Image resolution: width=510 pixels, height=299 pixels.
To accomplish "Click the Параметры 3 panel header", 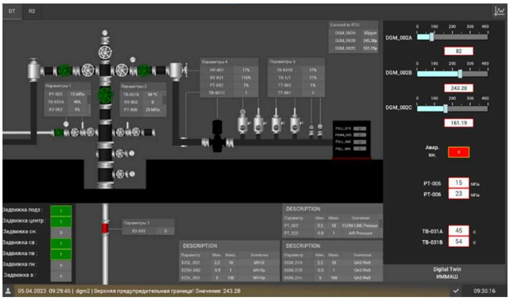I will (148, 223).
